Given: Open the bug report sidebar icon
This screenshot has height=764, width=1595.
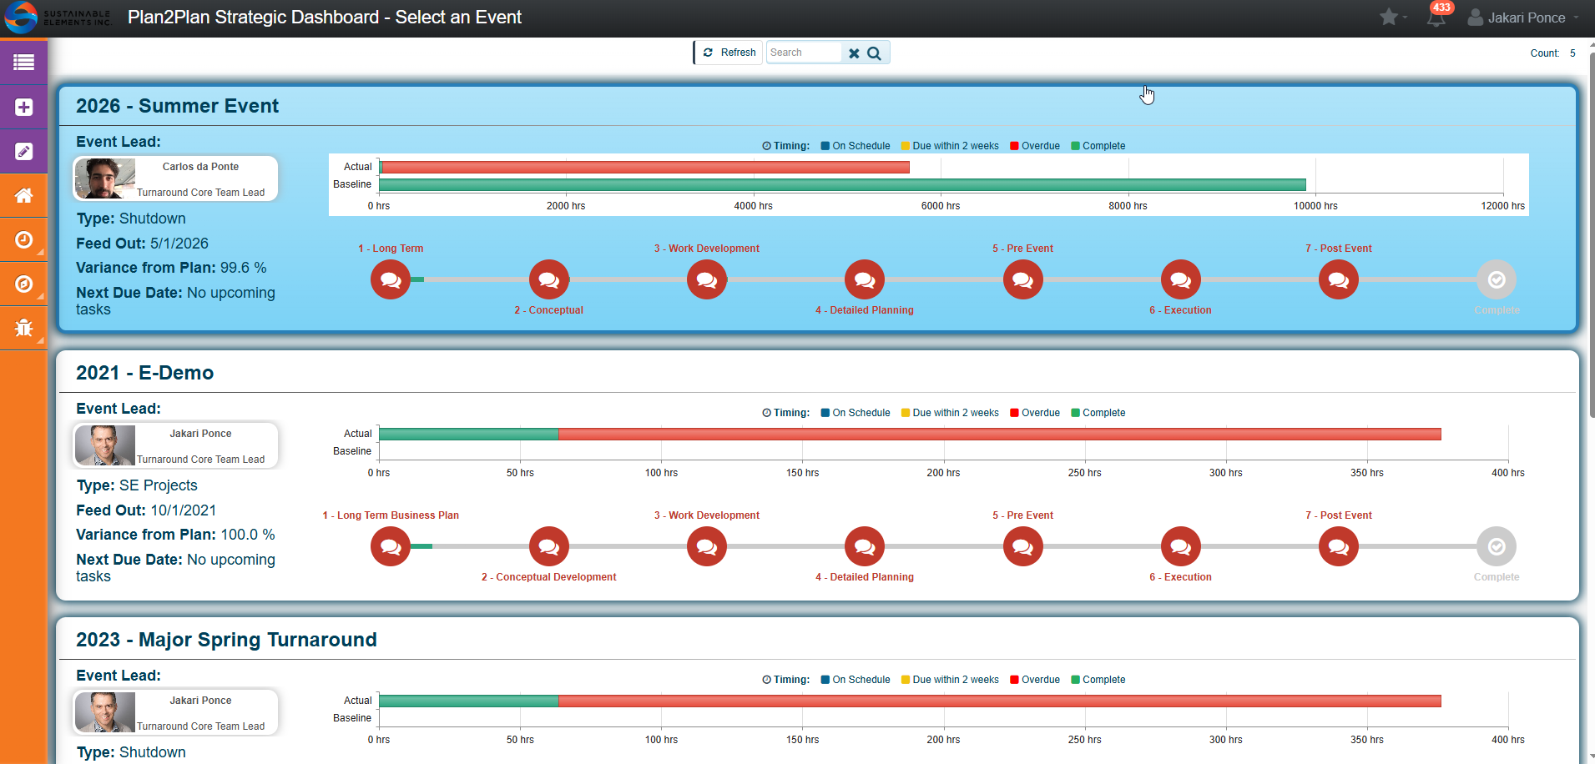Looking at the screenshot, I should tap(23, 328).
